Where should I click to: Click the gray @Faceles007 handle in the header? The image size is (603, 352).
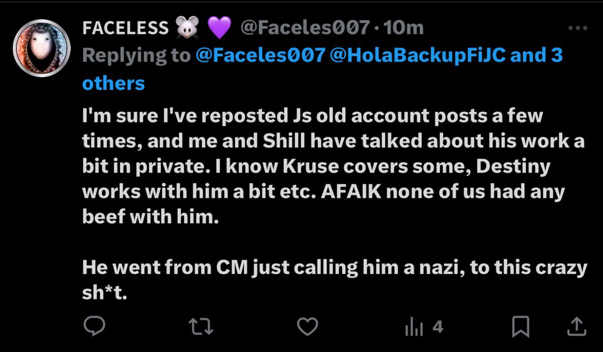[305, 28]
